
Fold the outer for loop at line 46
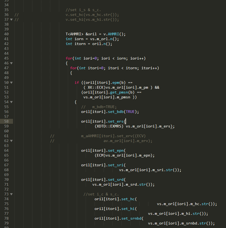[x=11, y=63]
